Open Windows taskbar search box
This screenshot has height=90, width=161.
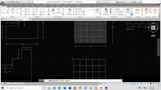pyautogui.click(x=23, y=88)
